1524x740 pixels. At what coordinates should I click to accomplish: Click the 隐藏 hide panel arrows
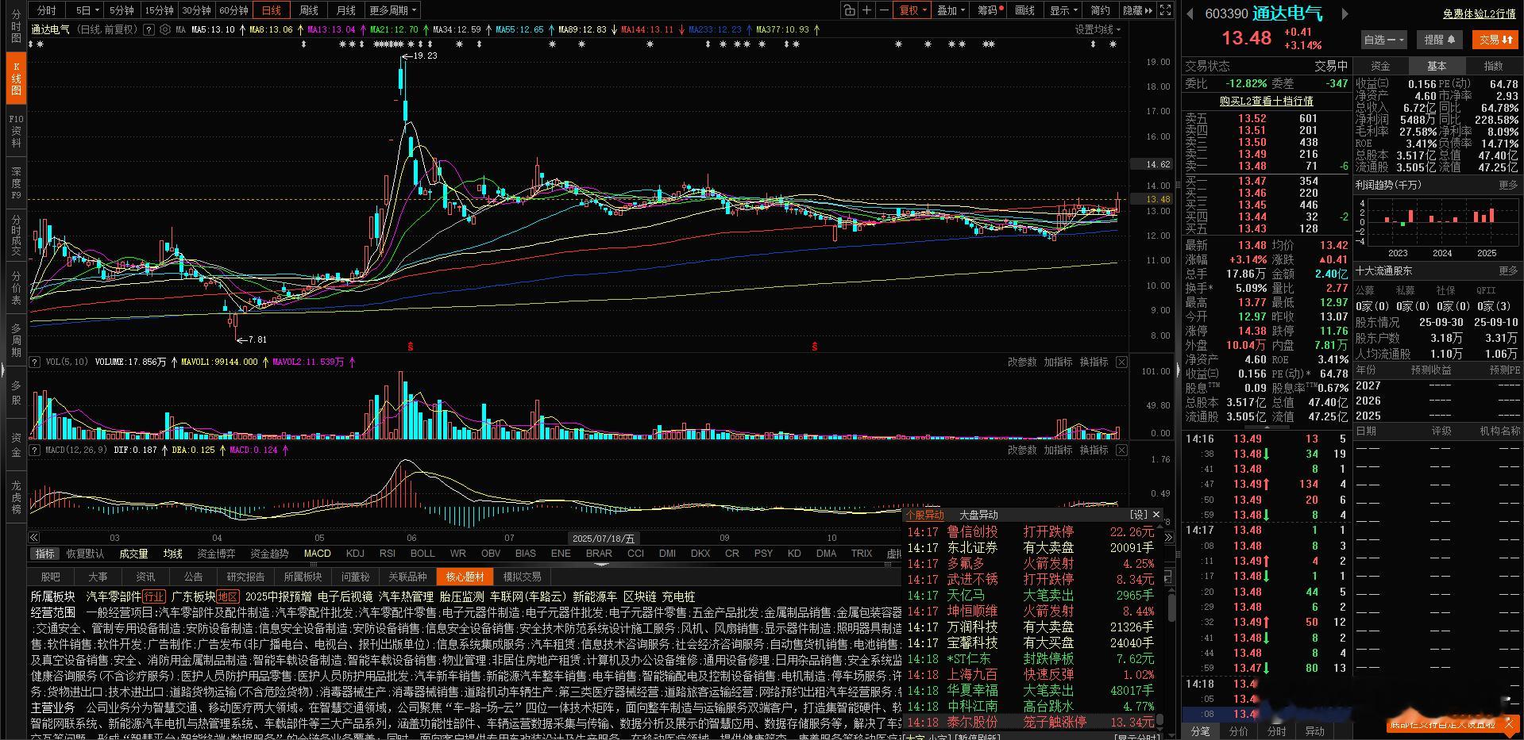(1138, 10)
